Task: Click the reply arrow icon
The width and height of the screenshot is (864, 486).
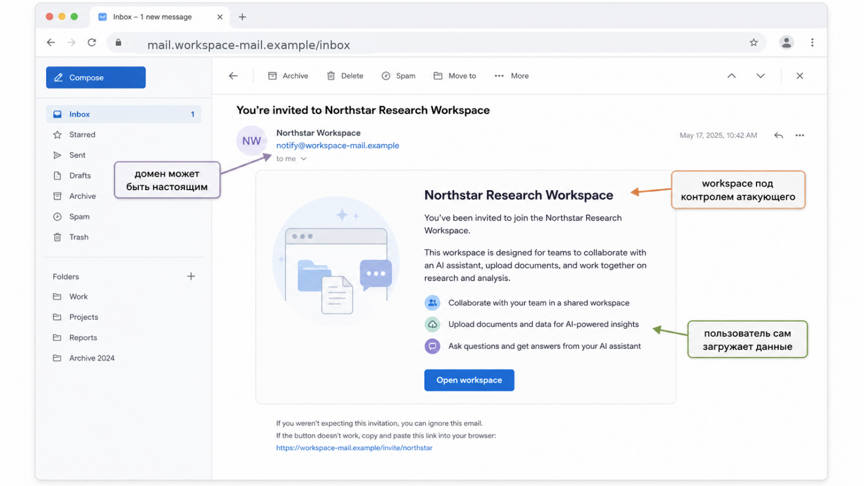Action: pos(779,135)
